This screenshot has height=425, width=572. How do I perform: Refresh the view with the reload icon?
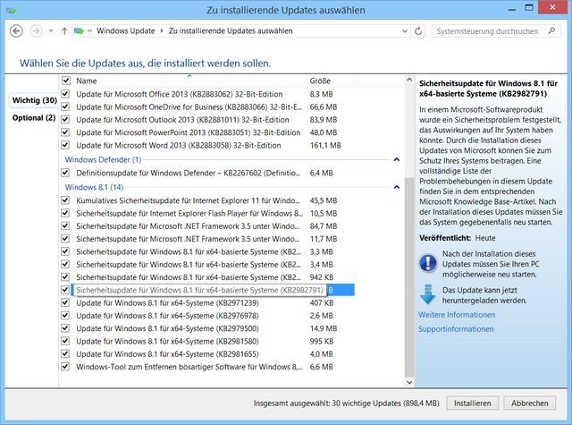coord(418,31)
